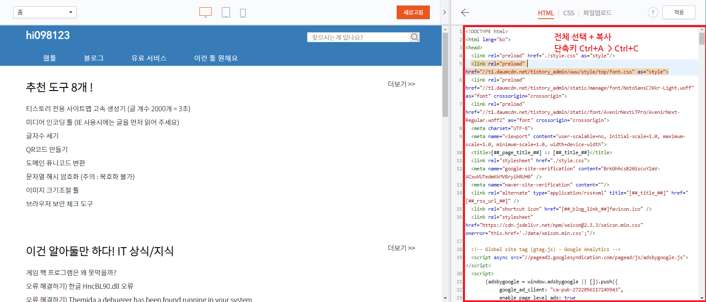Open 도메인 퓨니코드 변환 link
Viewport: 706px width, 302px height.
click(x=56, y=163)
